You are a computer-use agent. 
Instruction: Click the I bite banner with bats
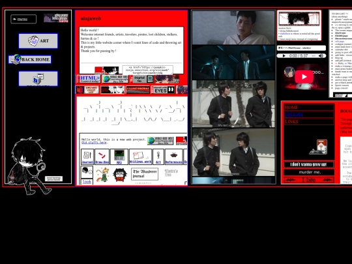(x=309, y=180)
